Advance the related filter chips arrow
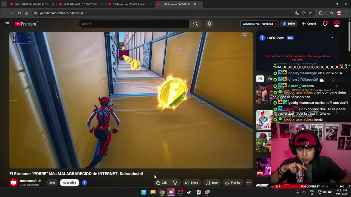 coord(333,80)
